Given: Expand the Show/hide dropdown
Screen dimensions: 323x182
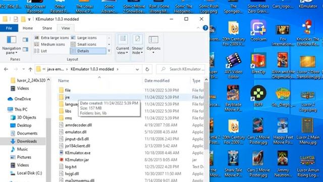Looking at the screenshot, I should click(137, 51).
